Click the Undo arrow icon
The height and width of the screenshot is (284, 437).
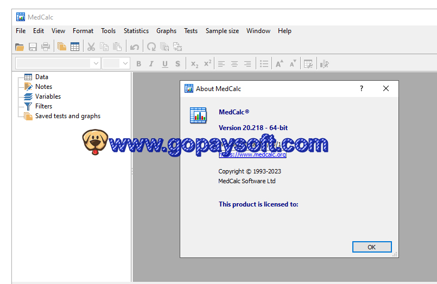135,47
